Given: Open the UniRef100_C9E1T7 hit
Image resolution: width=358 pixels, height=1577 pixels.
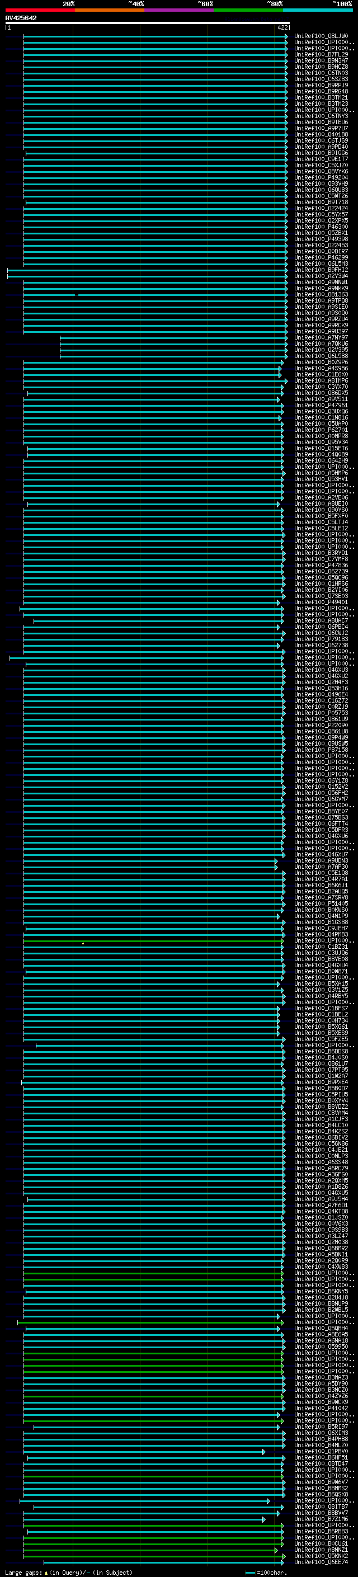Looking at the screenshot, I should 321,159.
